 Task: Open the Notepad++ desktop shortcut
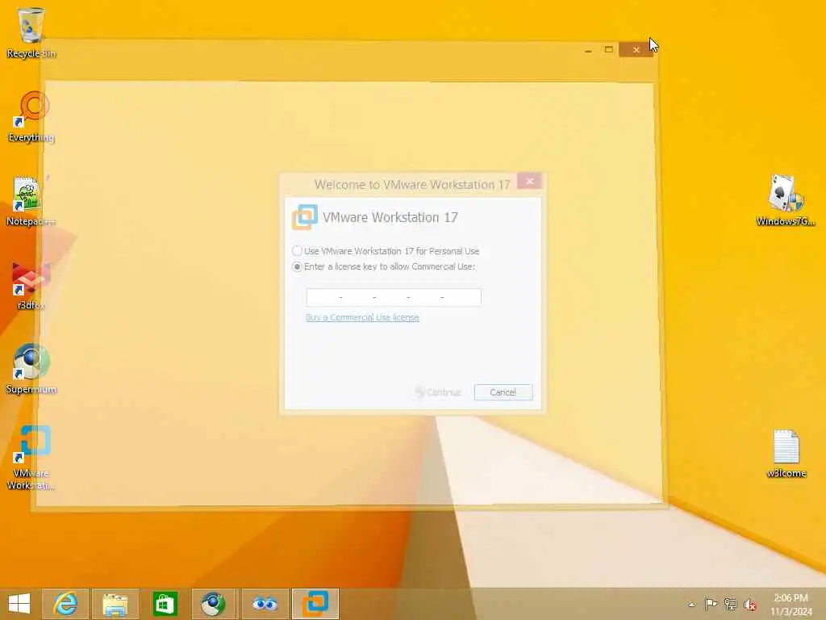pos(31,201)
